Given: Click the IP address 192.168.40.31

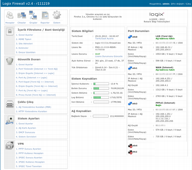Looking at the screenshot, I should tap(163, 47).
